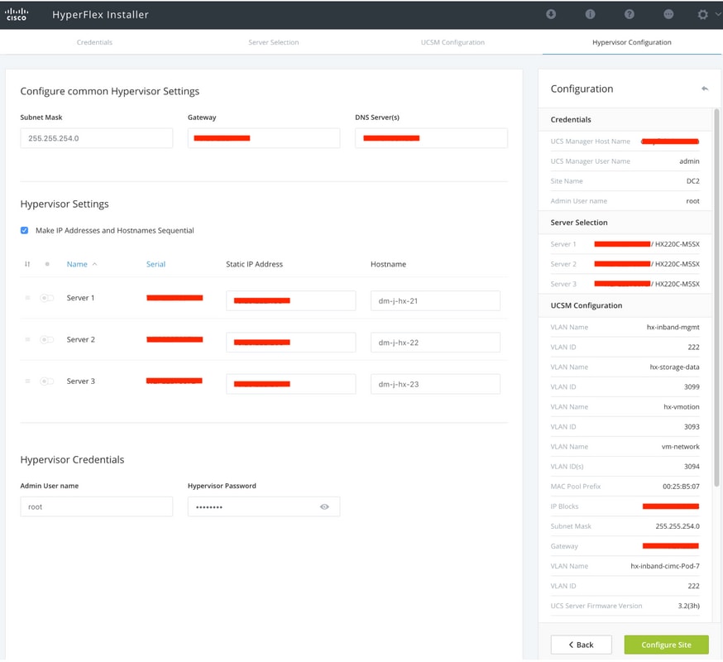Click Server 1 name in the hypervisor table
This screenshot has height=662, width=723.
(x=81, y=298)
